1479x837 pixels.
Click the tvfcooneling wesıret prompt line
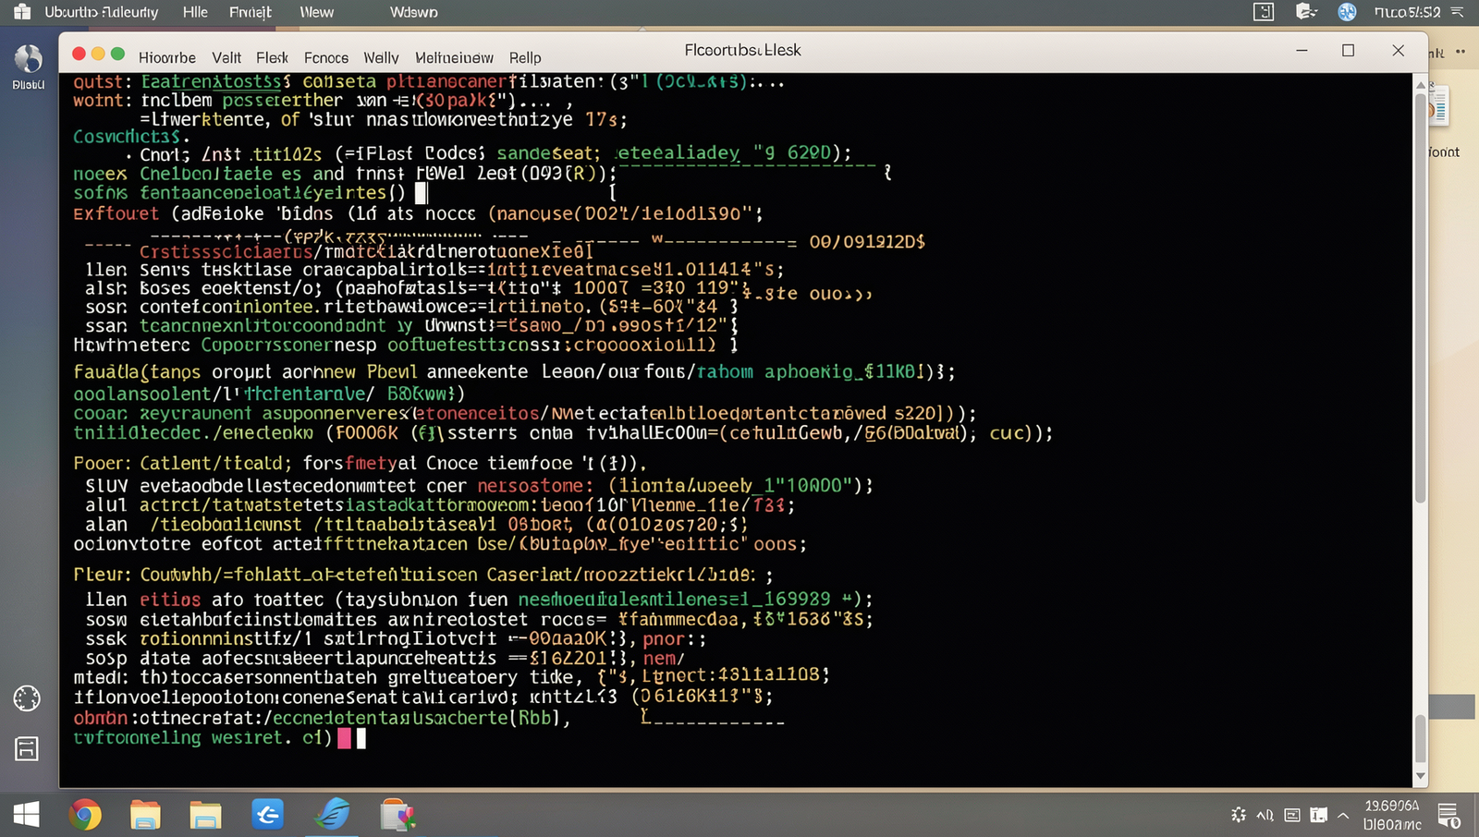pos(202,738)
